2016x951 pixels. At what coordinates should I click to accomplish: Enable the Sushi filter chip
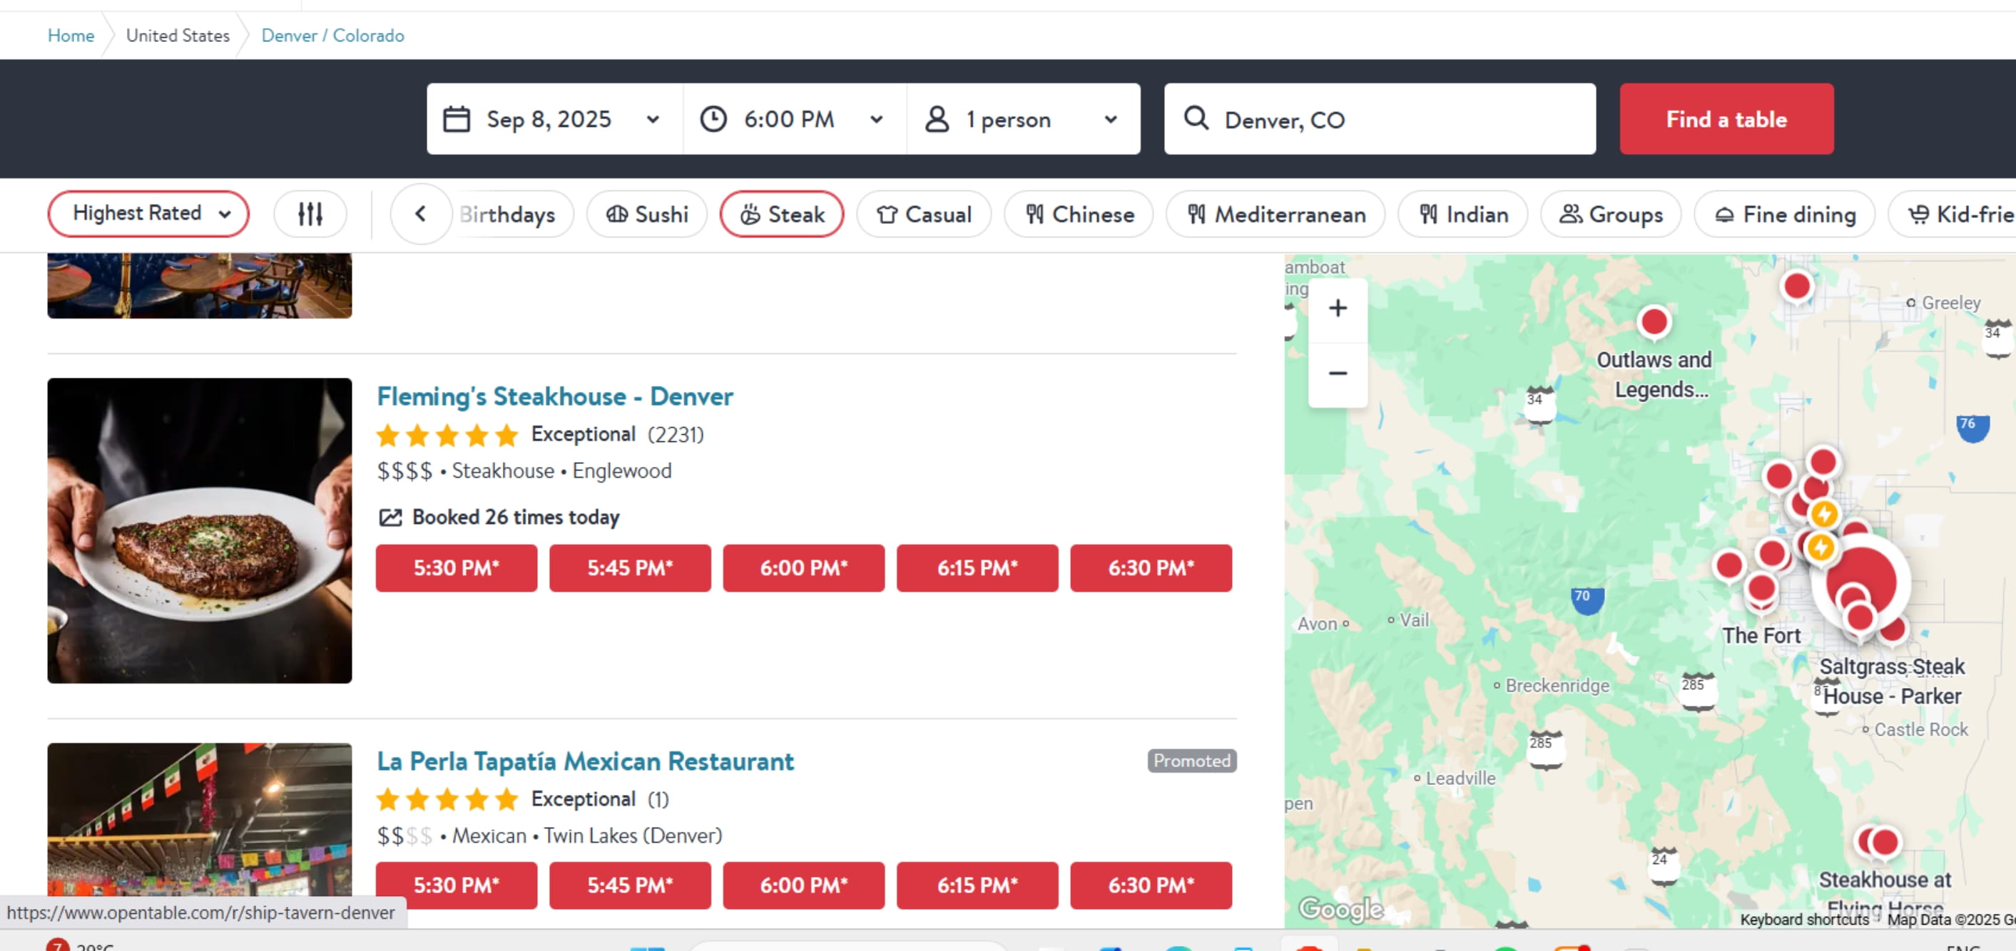(x=646, y=213)
